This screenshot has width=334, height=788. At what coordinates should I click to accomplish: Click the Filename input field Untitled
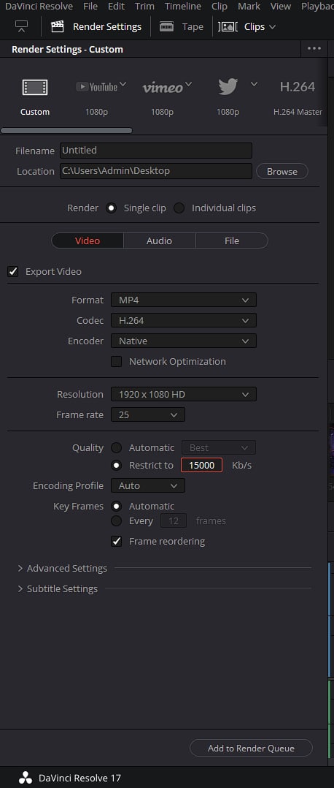coord(156,151)
